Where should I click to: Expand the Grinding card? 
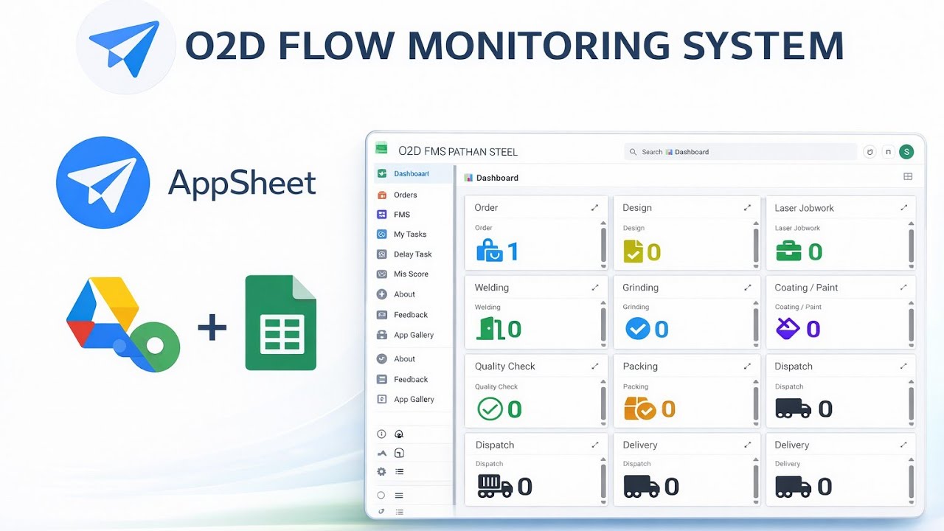coord(747,288)
